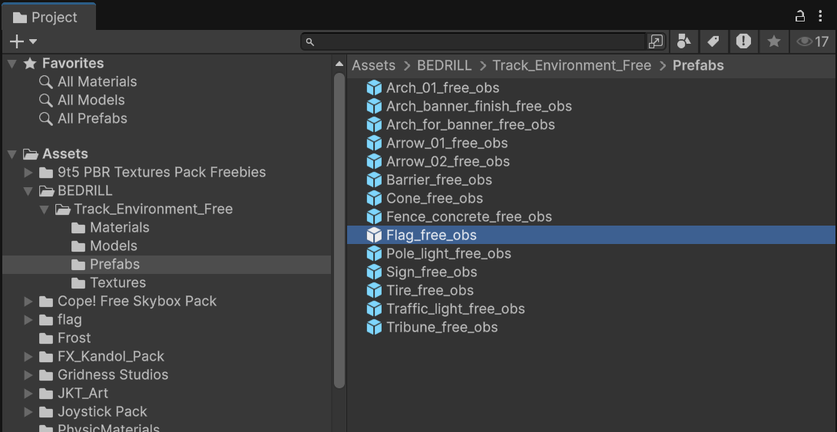Click the search scope icon in search bar
This screenshot has width=837, height=432.
[x=656, y=41]
